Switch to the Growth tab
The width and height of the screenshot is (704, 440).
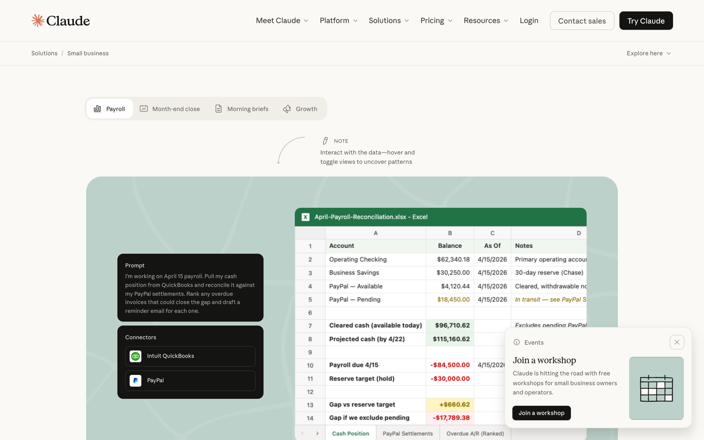click(300, 109)
